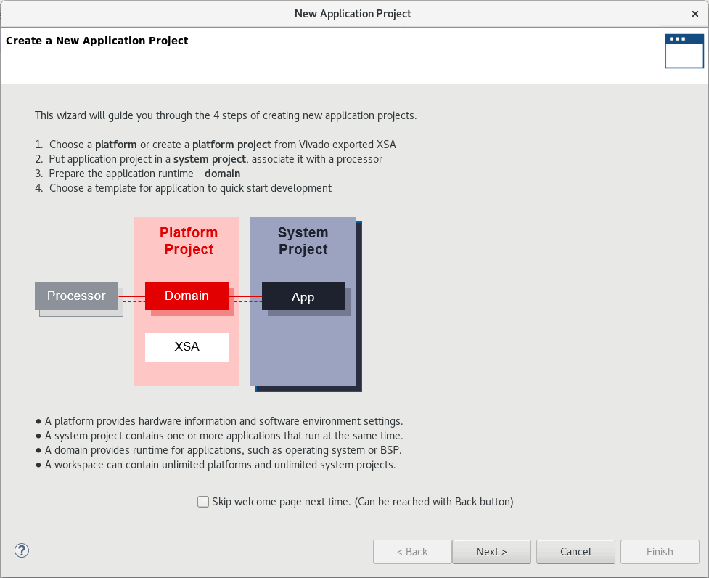Viewport: 709px width, 578px height.
Task: Click the Create a New Application Project heading
Action: pos(97,41)
